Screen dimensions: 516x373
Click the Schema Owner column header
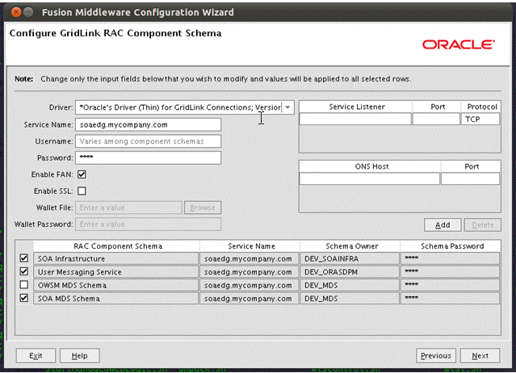(x=351, y=246)
